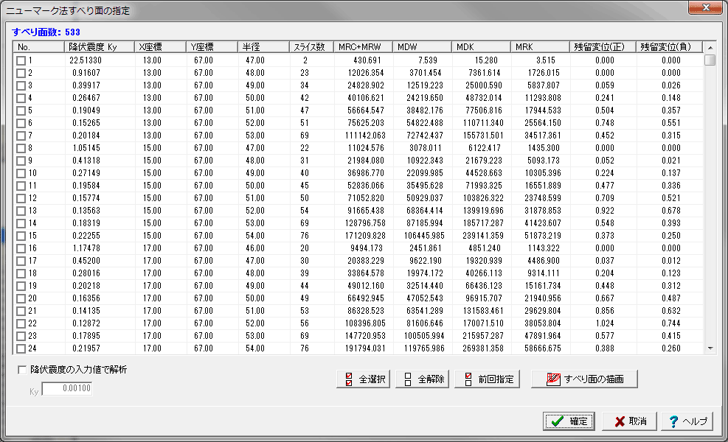The image size is (728, 442).
Task: Click MDK value 269381.358
Action: point(483,348)
